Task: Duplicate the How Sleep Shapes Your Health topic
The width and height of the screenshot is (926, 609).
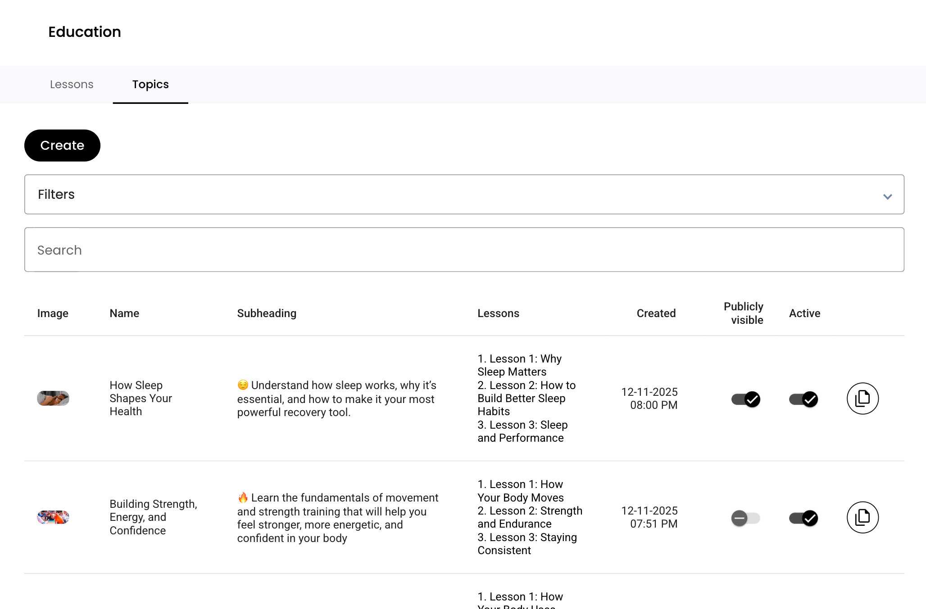Action: pos(862,399)
